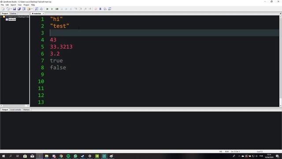The width and height of the screenshot is (282, 159).
Task: Click the Lua 5.3 interpreter status field
Action: (260, 151)
